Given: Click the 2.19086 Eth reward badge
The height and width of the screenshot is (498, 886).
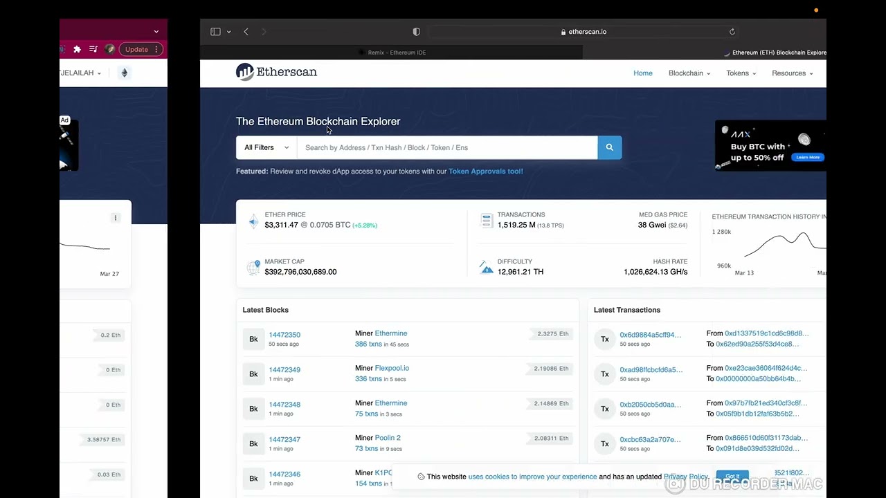Looking at the screenshot, I should point(551,369).
